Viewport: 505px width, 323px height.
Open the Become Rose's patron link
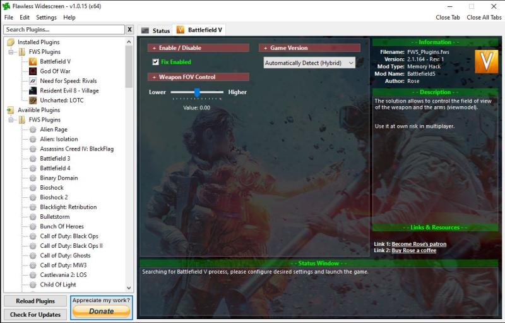click(419, 244)
